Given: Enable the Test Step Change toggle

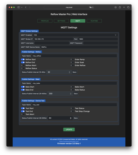Looking at the screenshot, I should (x=72, y=111).
